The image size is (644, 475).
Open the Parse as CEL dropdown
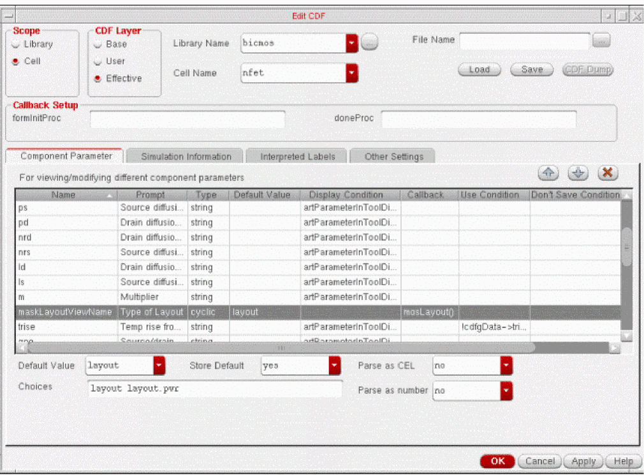tap(506, 365)
